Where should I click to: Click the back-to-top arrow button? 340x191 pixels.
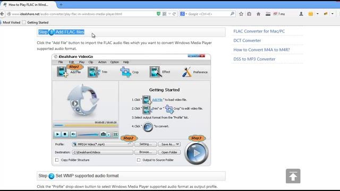click(x=293, y=176)
